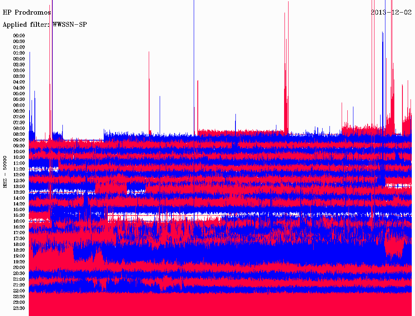Image resolution: width=415 pixels, height=316 pixels.
Task: Click the 02:30 time label
Action: [x=19, y=64]
